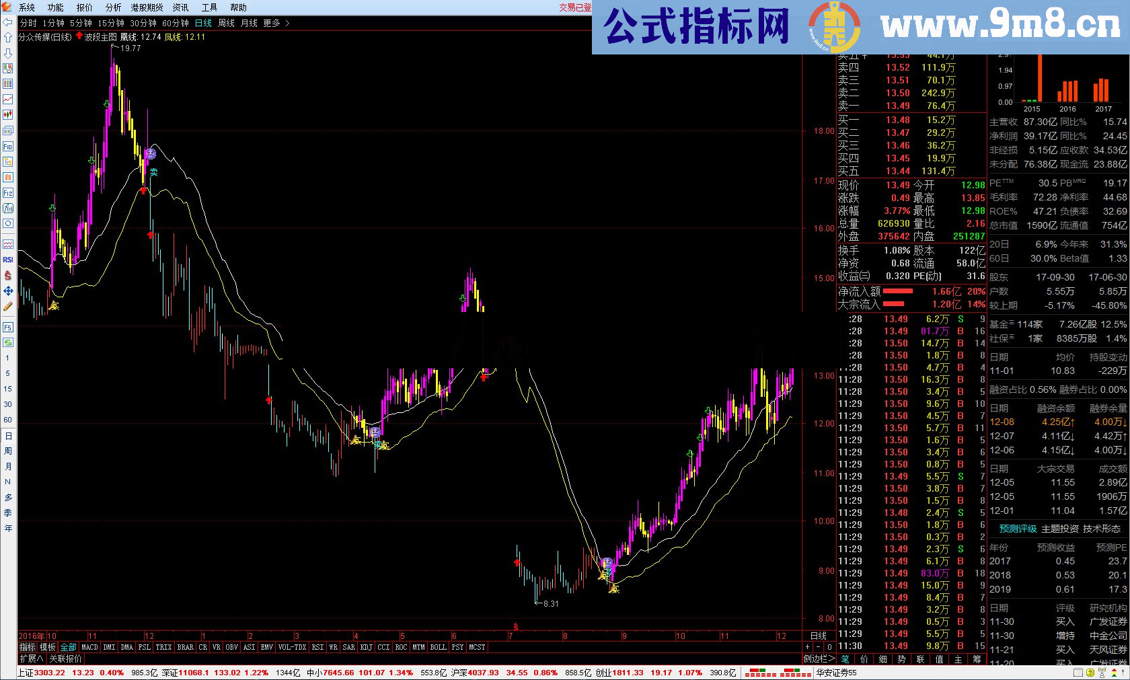Switch to the KDJ indicator tab
1130x680 pixels.
(x=365, y=646)
